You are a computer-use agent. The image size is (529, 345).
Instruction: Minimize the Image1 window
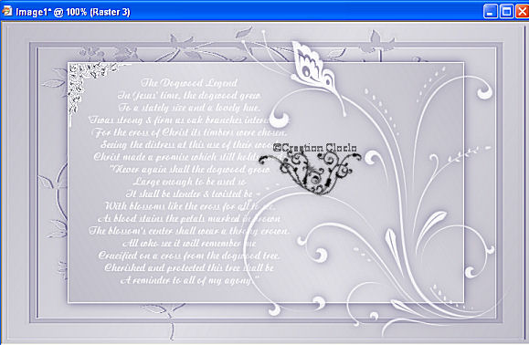[490, 12]
